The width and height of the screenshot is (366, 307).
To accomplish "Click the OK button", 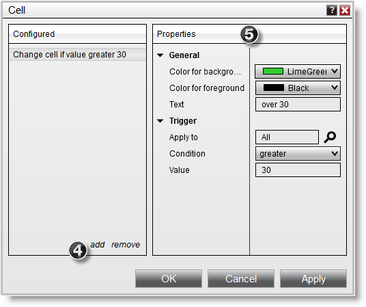I will [x=169, y=279].
